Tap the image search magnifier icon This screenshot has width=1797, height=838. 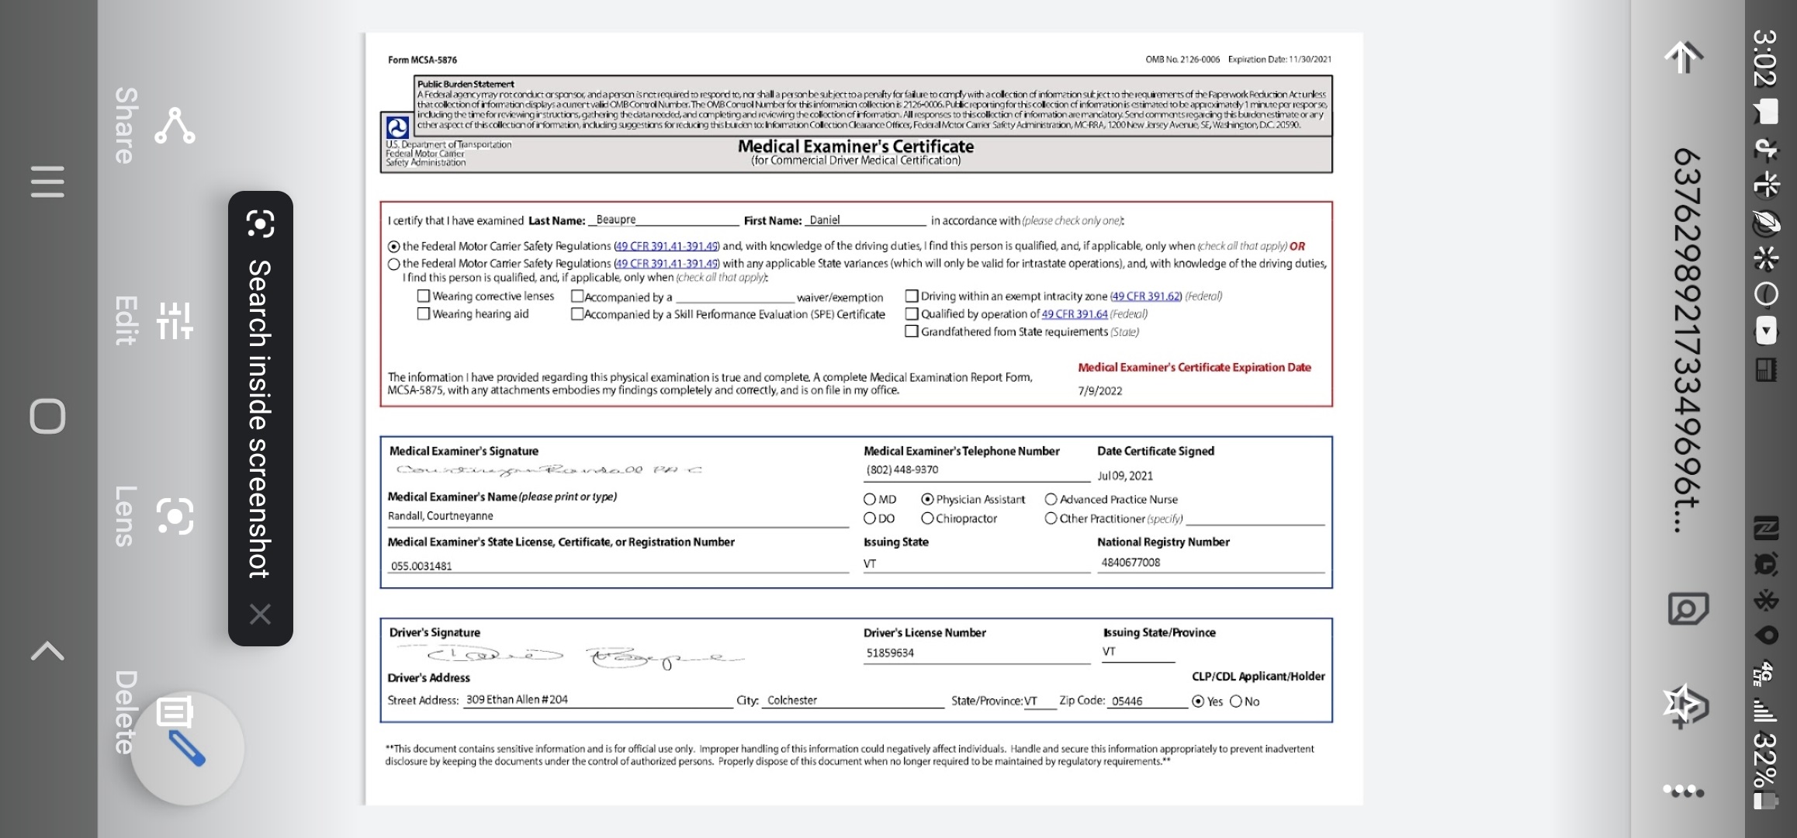tap(1687, 609)
